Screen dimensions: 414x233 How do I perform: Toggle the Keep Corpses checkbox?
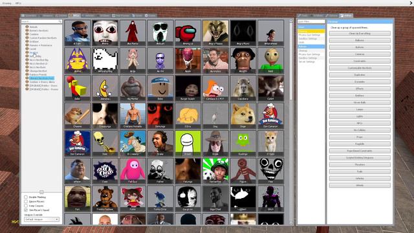tap(26, 206)
